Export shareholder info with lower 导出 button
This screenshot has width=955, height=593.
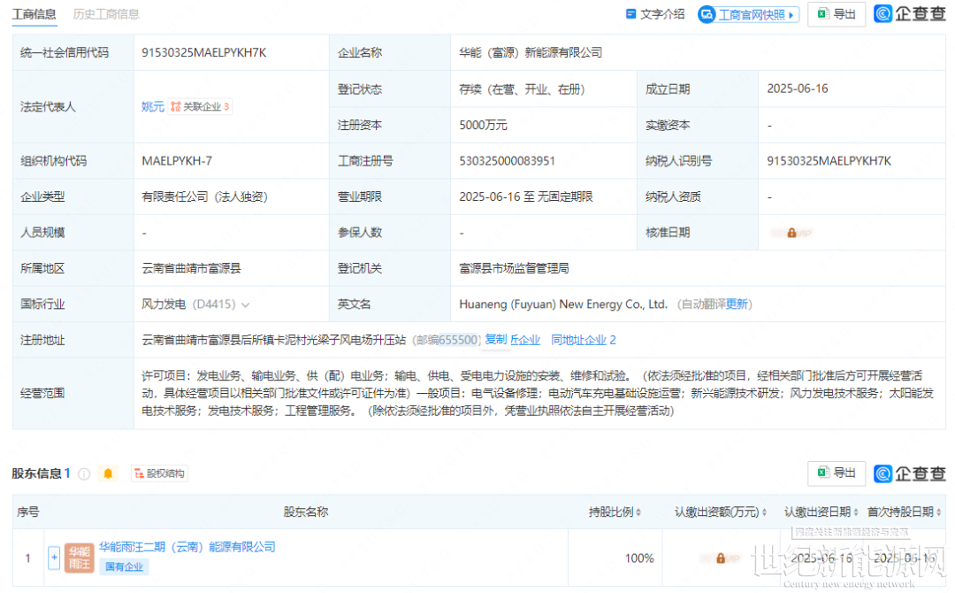[837, 473]
